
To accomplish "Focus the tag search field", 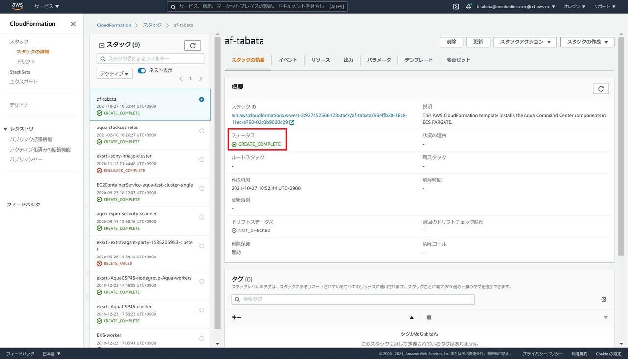I will pos(353,299).
